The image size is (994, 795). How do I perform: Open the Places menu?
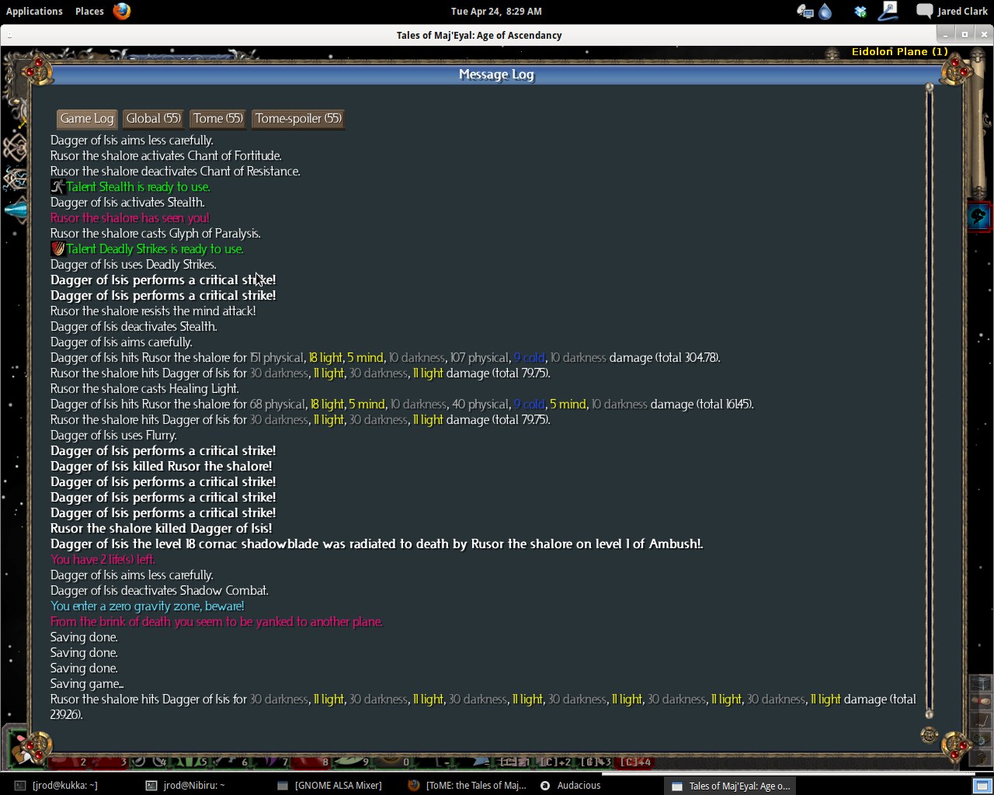pyautogui.click(x=89, y=11)
